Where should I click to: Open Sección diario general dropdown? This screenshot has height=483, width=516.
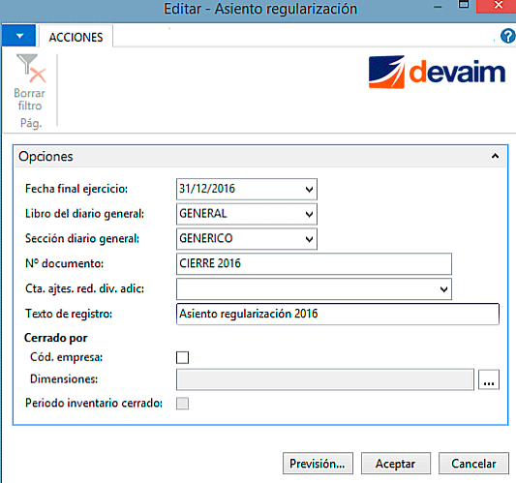pyautogui.click(x=309, y=239)
